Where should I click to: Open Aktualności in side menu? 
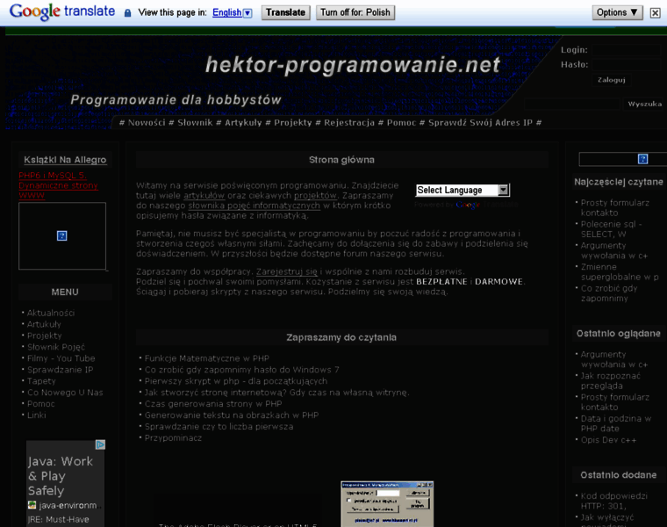click(51, 313)
